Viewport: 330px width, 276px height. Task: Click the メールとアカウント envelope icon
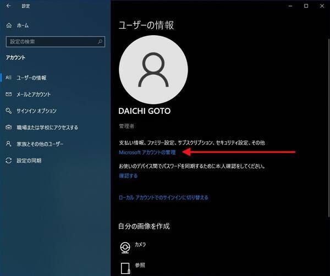coord(8,94)
